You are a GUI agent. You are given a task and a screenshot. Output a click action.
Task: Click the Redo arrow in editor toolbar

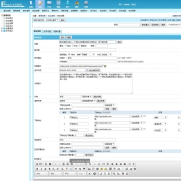[80, 164]
